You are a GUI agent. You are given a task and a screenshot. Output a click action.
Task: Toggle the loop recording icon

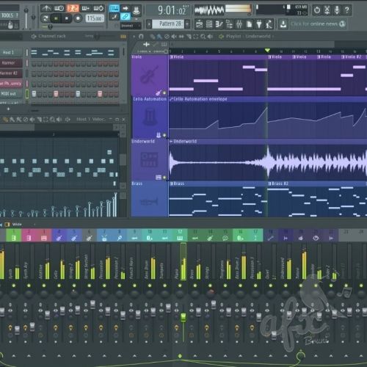98,9
